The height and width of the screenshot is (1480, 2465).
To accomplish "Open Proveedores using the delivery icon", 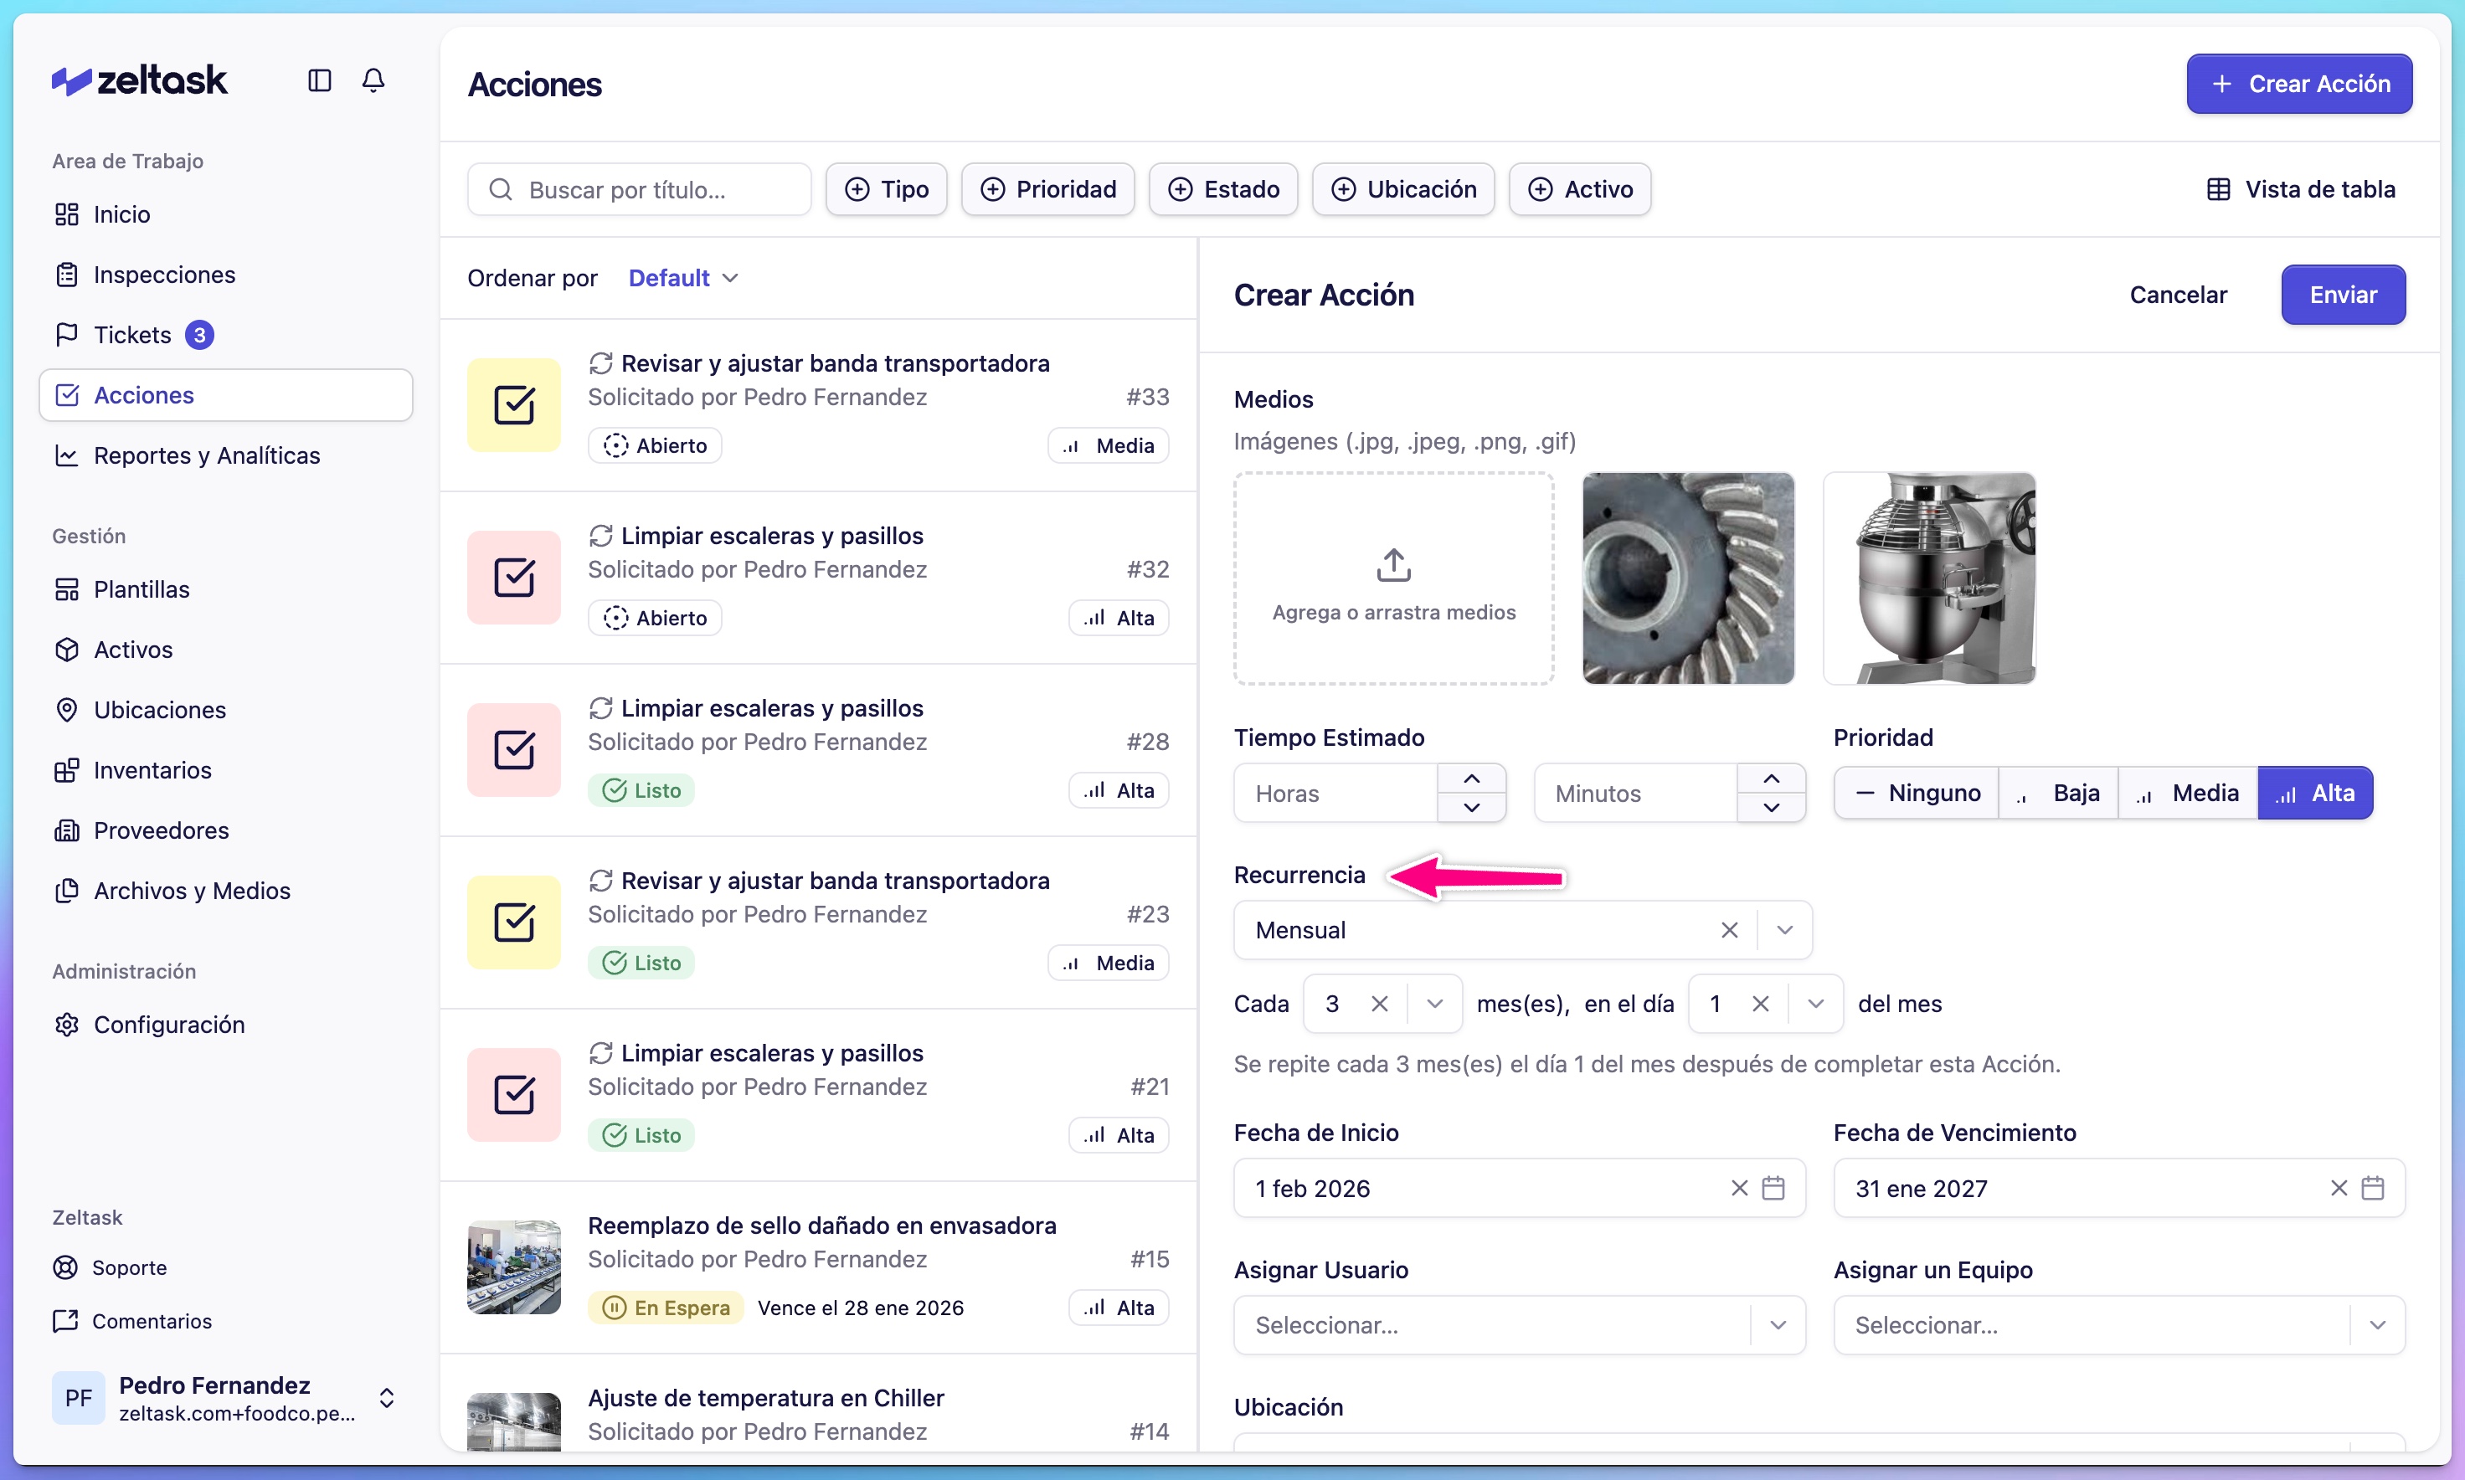I will pos(67,830).
